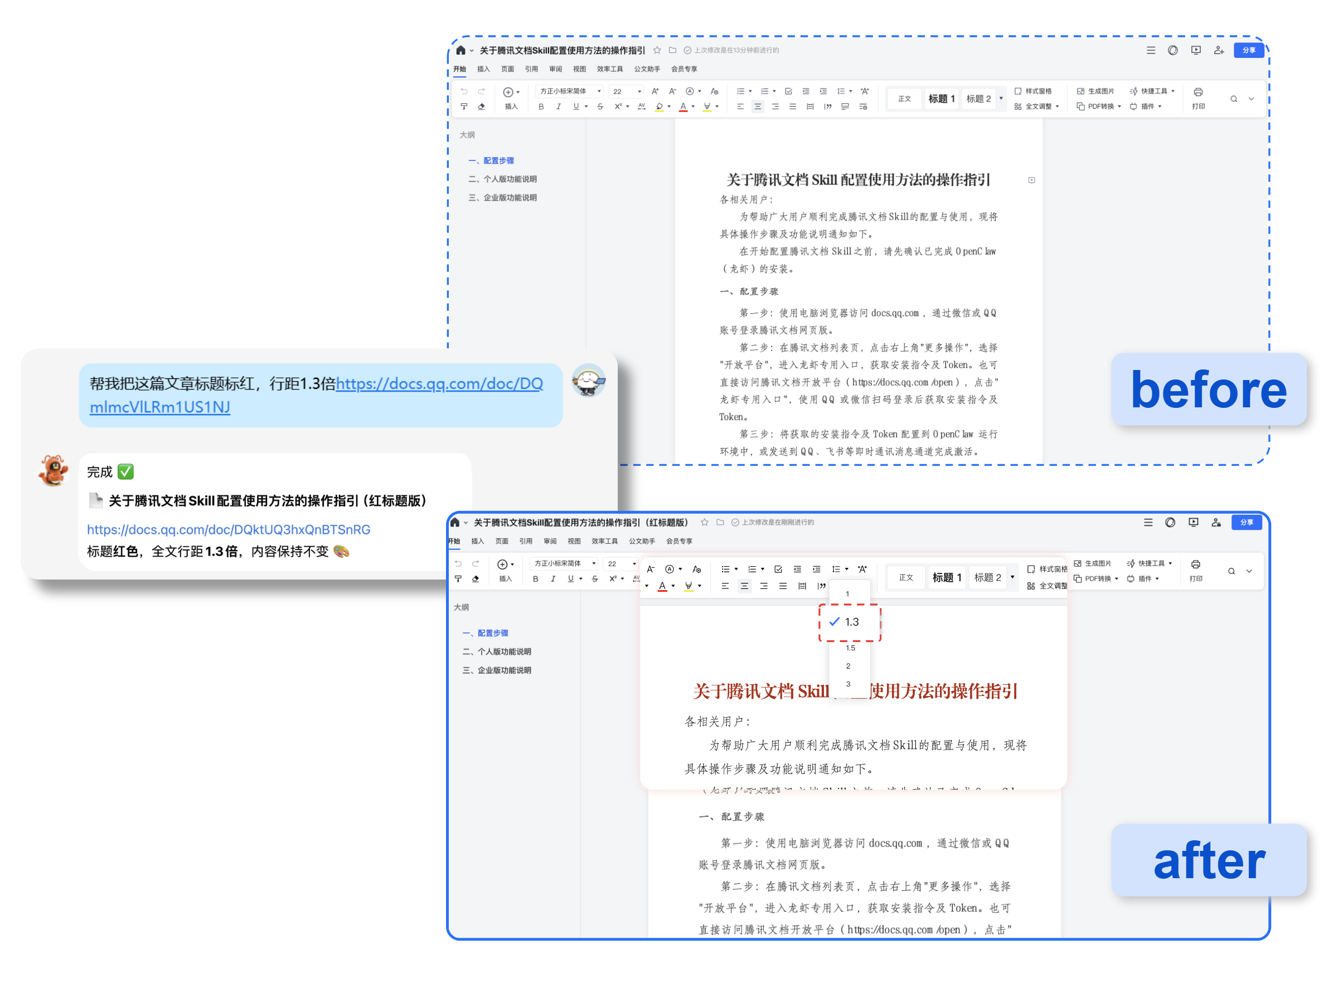This screenshot has height=1003, width=1338.
Task: Click red font color 'A' swatch in after window
Action: (662, 586)
